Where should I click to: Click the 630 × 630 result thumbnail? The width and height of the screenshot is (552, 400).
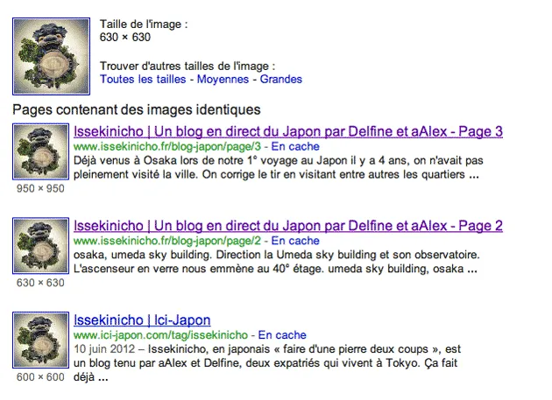point(40,246)
